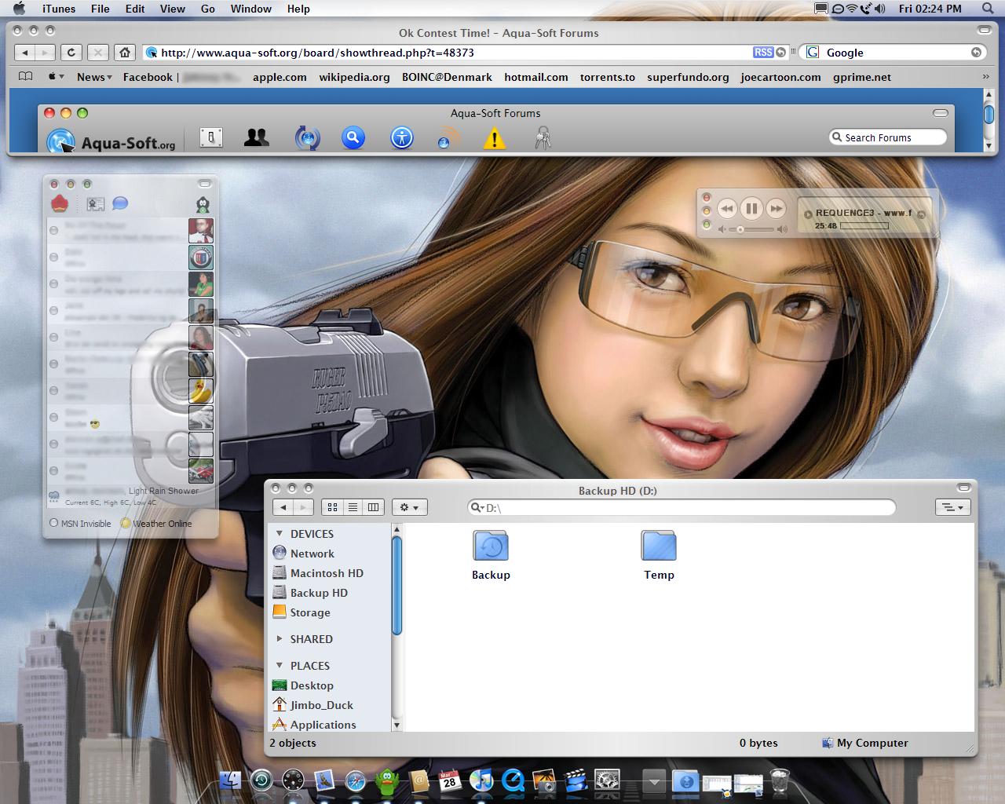Open the gear action dropdown
This screenshot has width=1005, height=804.
(409, 507)
